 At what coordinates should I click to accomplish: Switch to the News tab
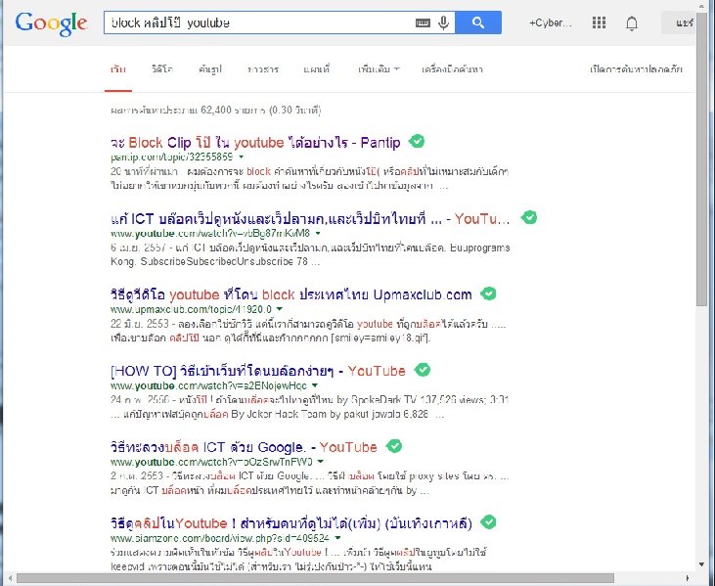pyautogui.click(x=263, y=69)
